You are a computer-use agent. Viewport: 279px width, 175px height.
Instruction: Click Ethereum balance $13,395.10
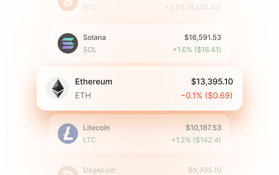click(212, 82)
